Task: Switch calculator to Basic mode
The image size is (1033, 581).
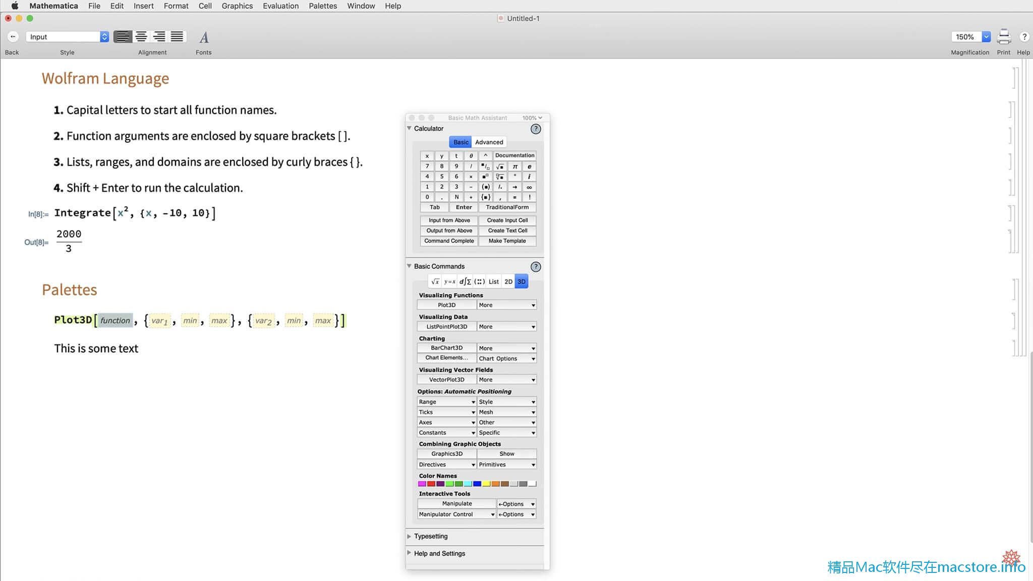Action: 461,142
